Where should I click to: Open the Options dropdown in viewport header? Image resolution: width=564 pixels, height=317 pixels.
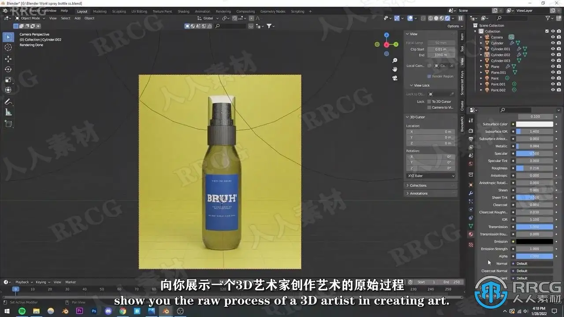(x=454, y=26)
